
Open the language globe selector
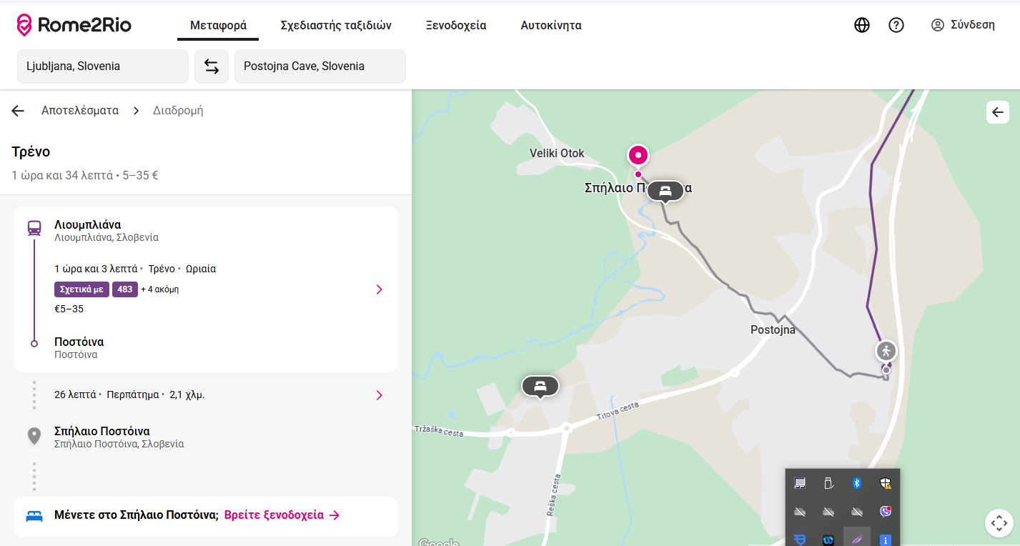862,25
